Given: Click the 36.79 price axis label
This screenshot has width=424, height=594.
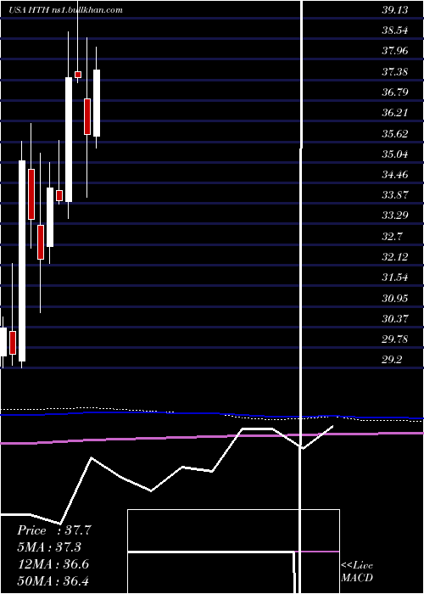Looking at the screenshot, I should [x=395, y=92].
